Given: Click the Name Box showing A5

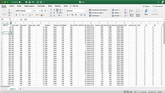Looking at the screenshot, I should (x=5, y=19).
